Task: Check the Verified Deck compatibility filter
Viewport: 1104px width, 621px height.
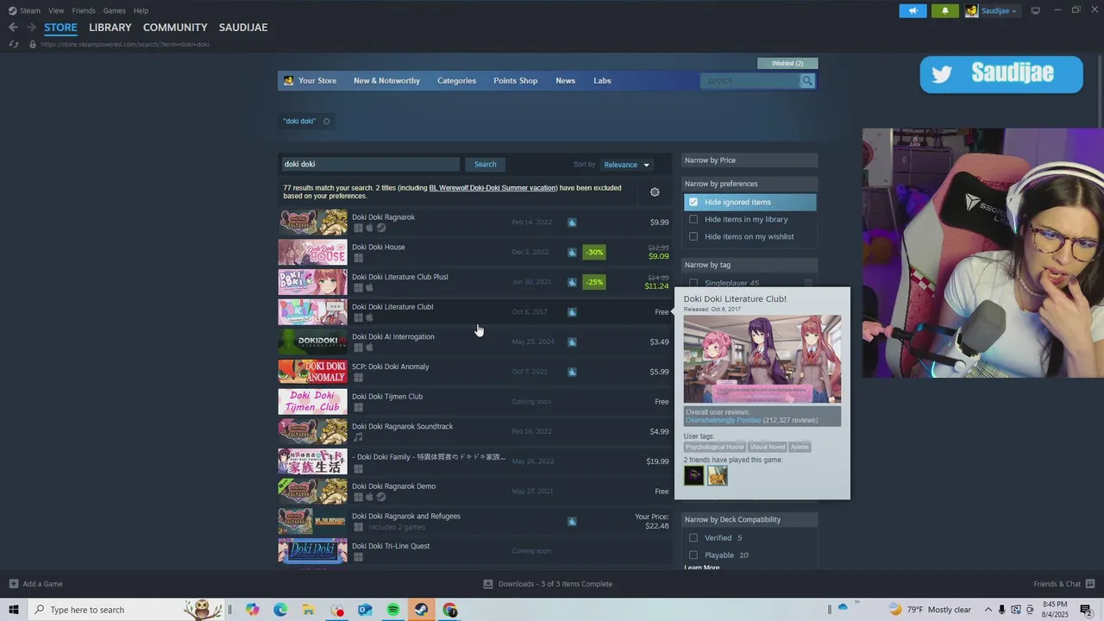Action: click(693, 538)
